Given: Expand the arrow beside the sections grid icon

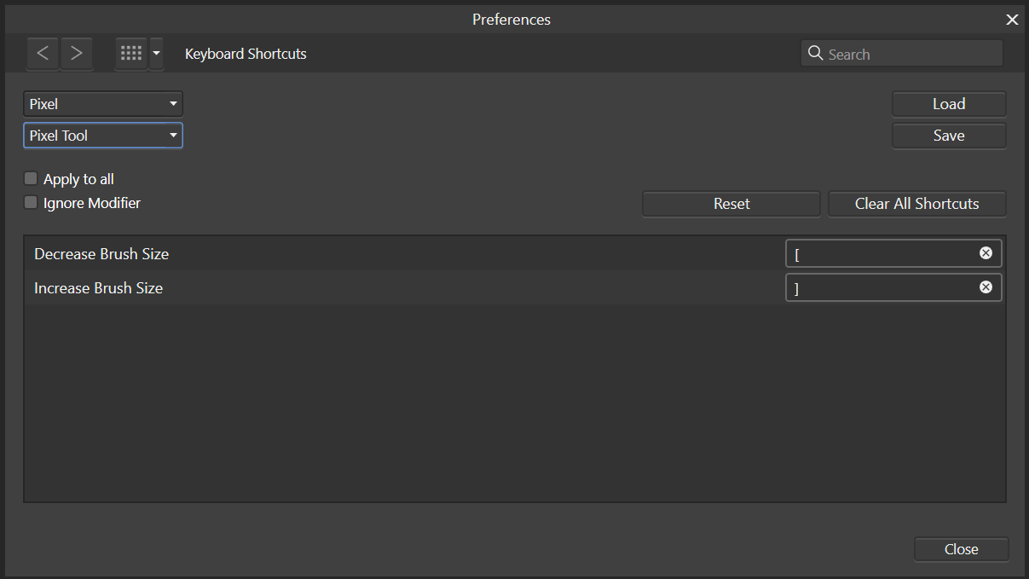Looking at the screenshot, I should pos(155,53).
